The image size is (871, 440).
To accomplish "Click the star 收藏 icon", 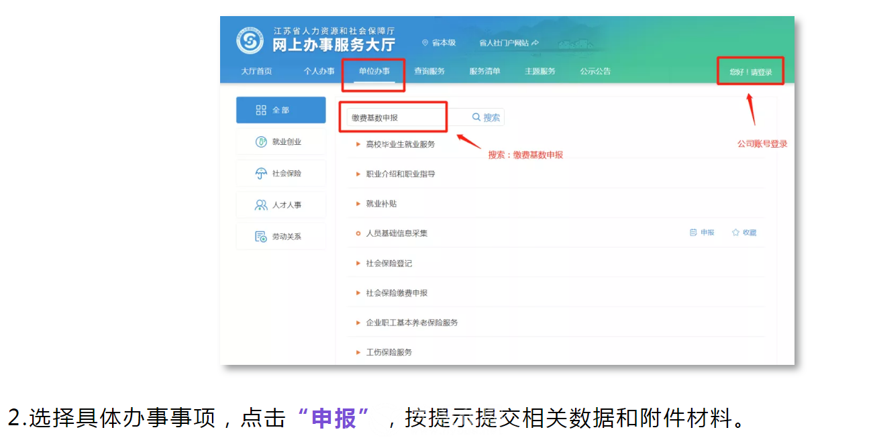I will pyautogui.click(x=735, y=233).
